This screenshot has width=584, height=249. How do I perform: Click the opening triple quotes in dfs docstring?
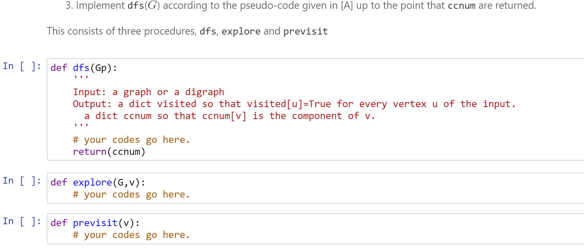coord(81,77)
